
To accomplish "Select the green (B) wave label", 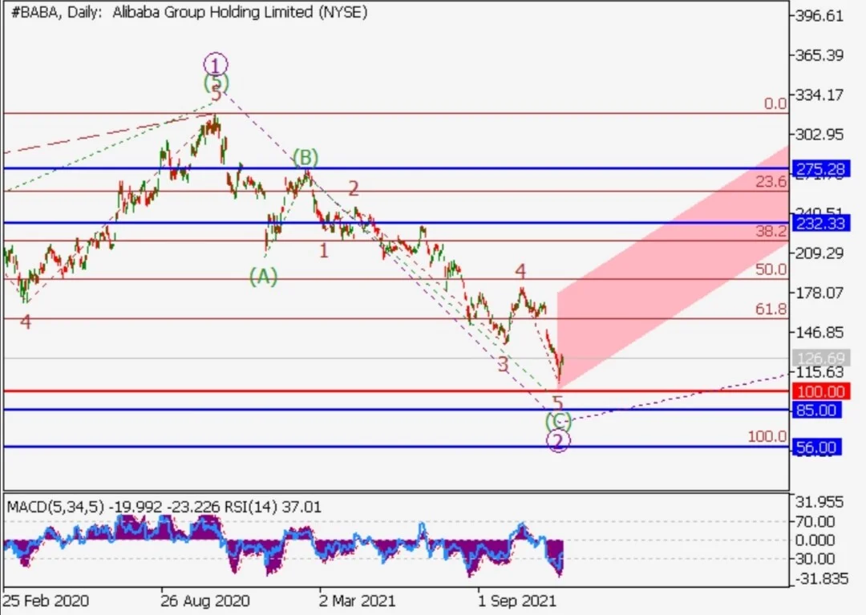I will 306,157.
